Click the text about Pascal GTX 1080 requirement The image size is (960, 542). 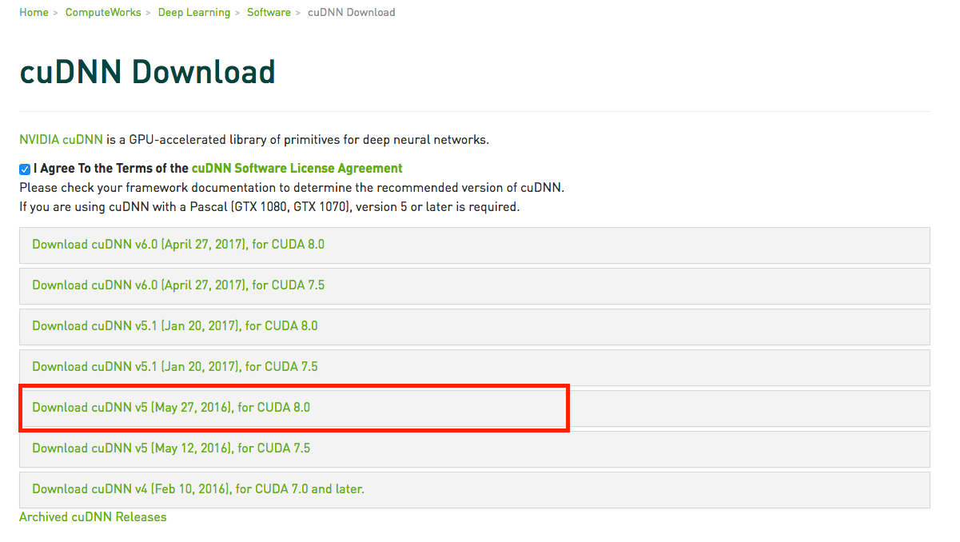269,207
